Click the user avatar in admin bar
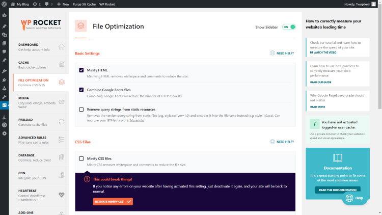Screen dimensions: 382x215 click(373, 4)
